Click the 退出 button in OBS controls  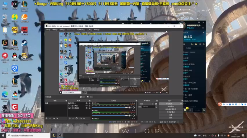(x=171, y=118)
